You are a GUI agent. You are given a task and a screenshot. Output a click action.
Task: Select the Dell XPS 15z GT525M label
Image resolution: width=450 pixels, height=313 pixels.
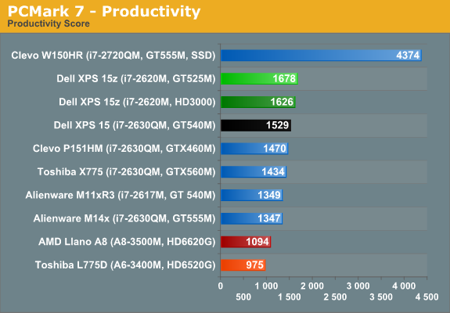(x=135, y=78)
